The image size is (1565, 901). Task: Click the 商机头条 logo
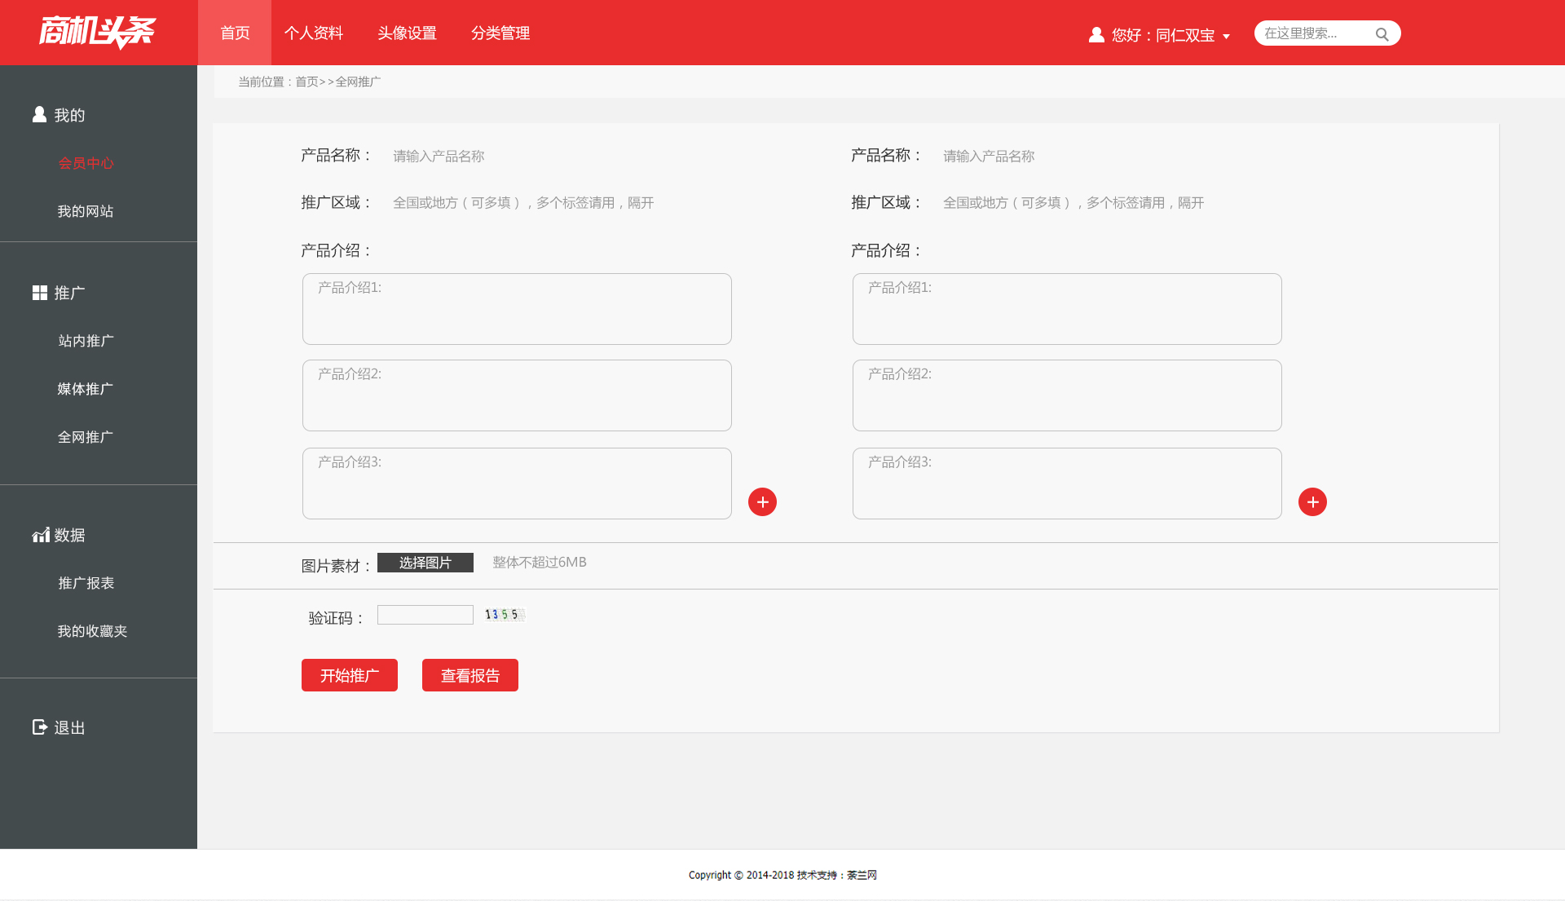coord(97,33)
